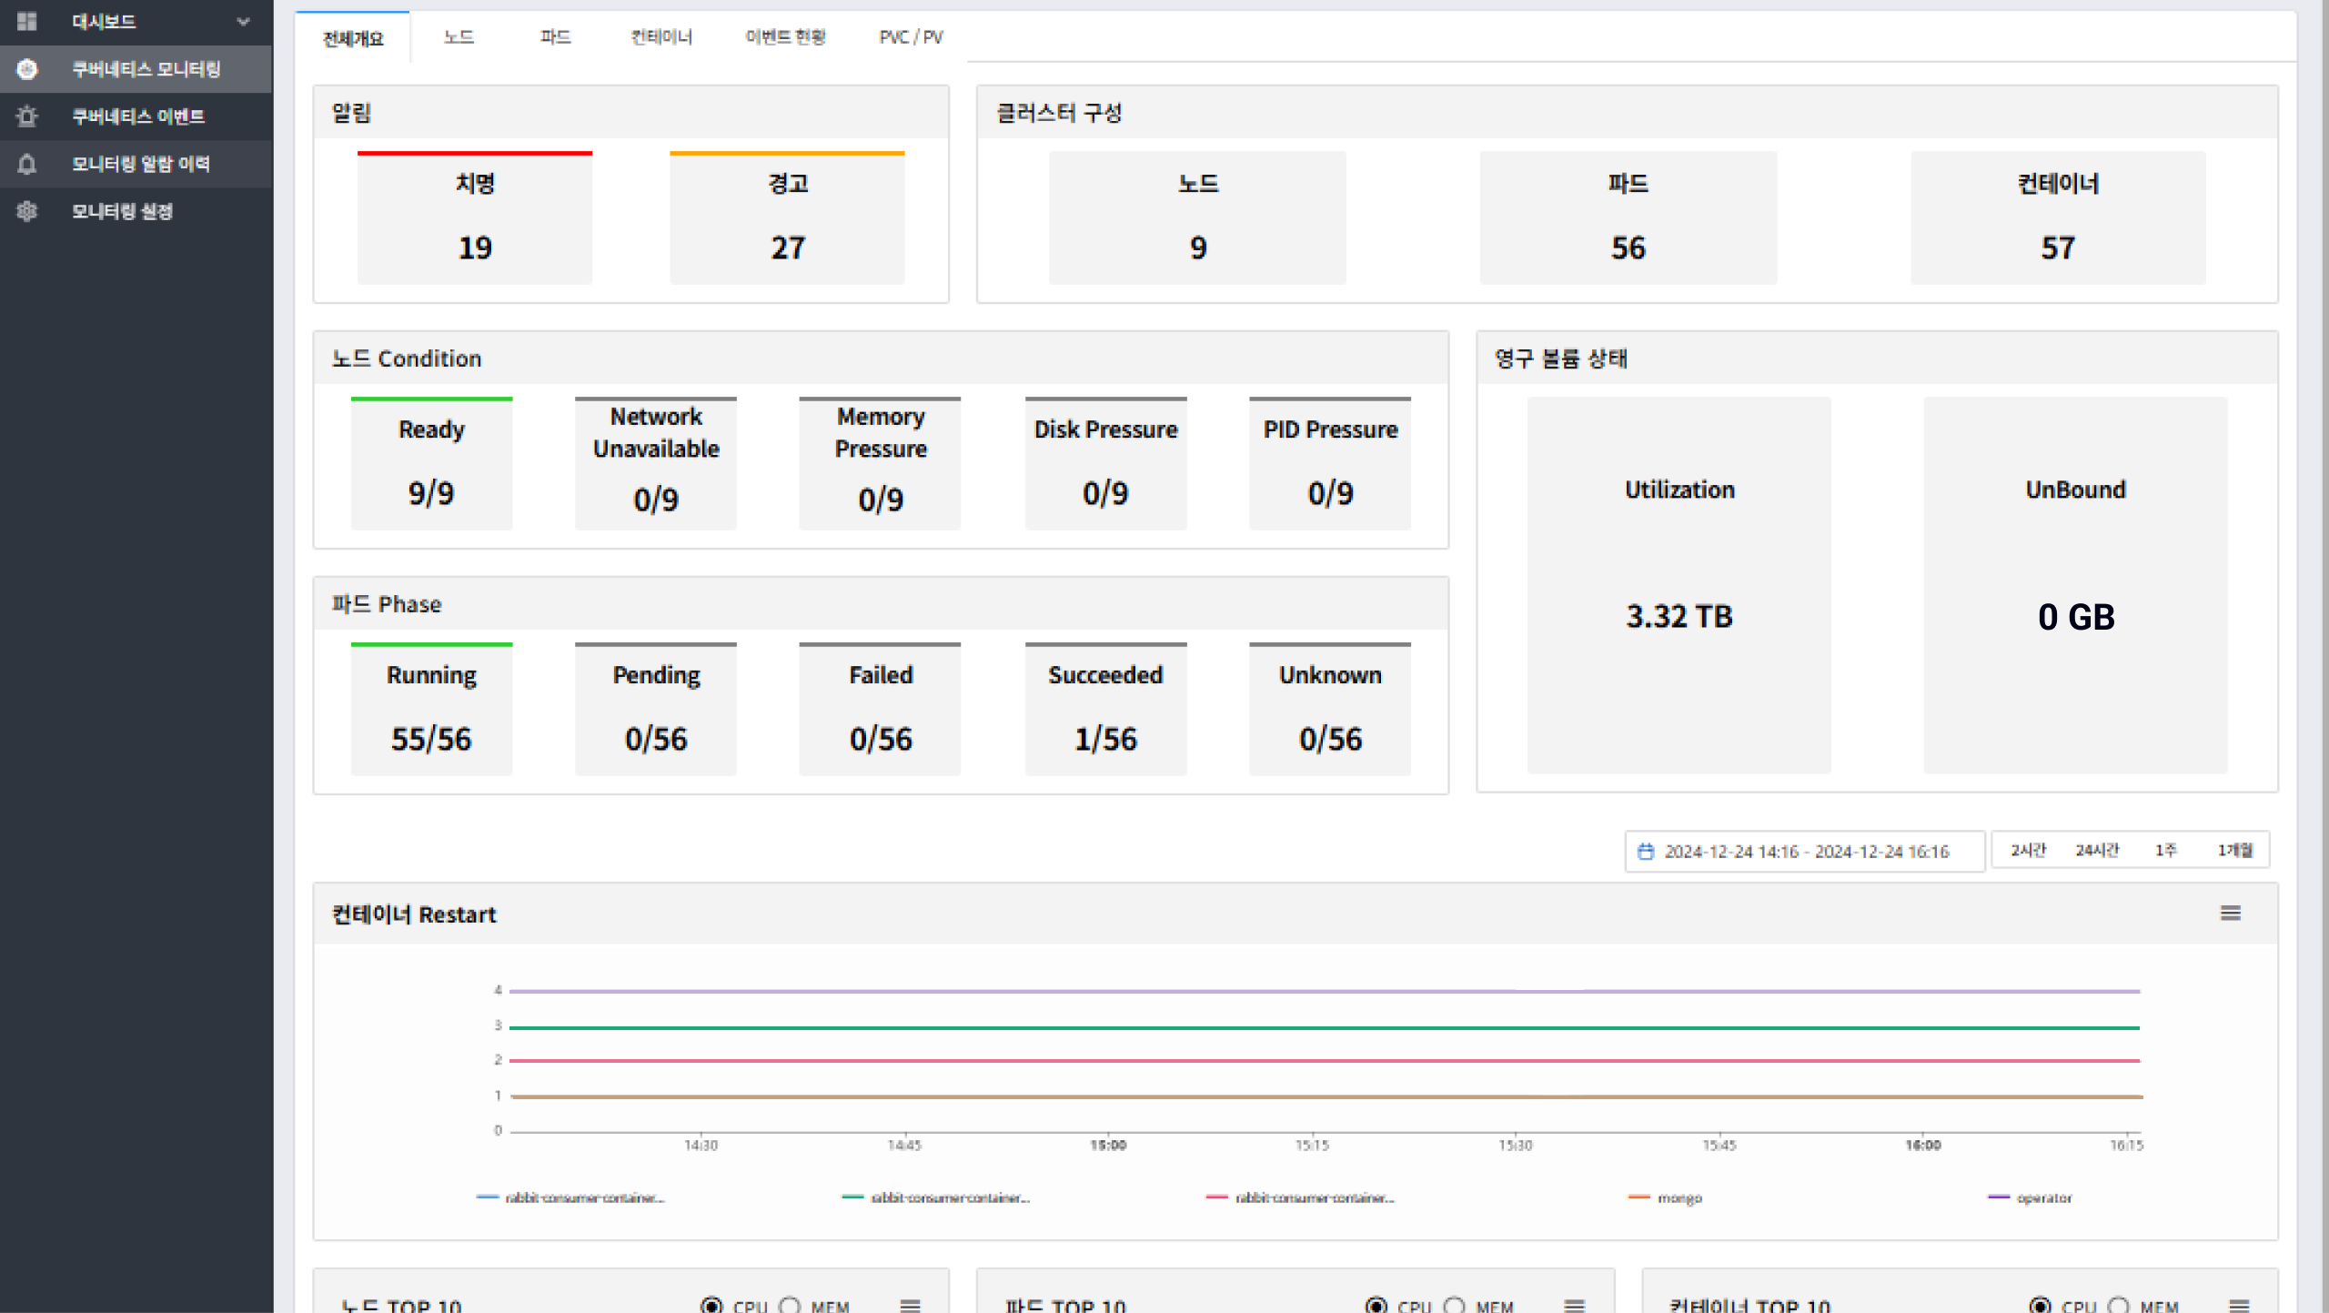Switch to the 이벤트 현황 tab
This screenshot has height=1313, width=2329.
pyautogui.click(x=785, y=37)
